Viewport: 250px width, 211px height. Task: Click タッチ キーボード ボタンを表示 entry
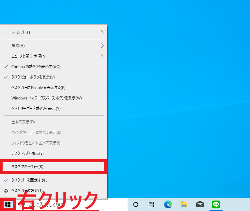36,109
